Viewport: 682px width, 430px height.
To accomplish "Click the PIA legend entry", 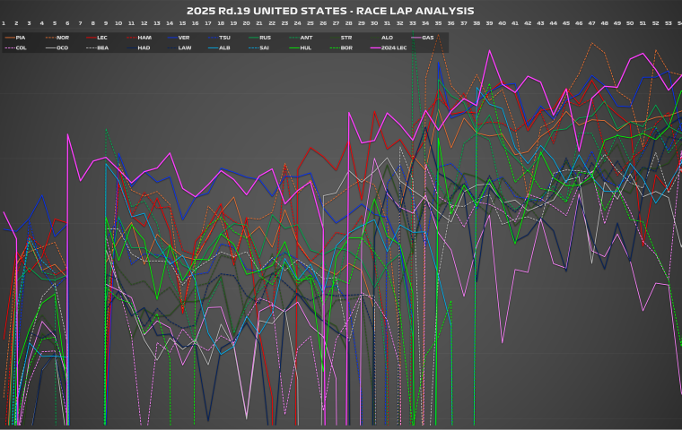I will coord(21,38).
